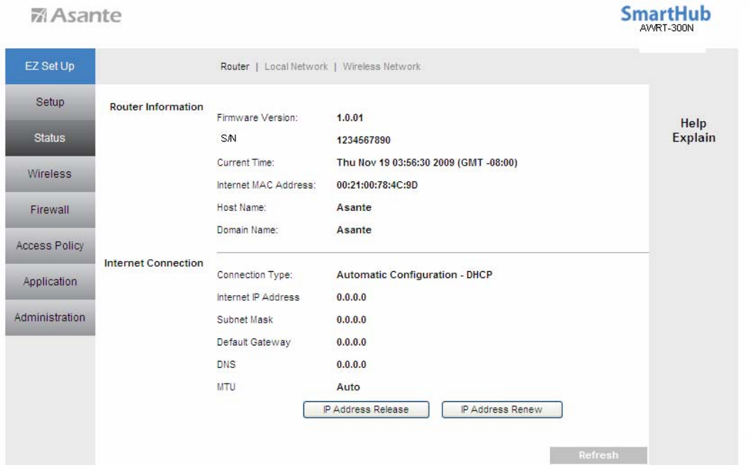Click the Default Gateway label
750x465 pixels.
[x=254, y=342]
